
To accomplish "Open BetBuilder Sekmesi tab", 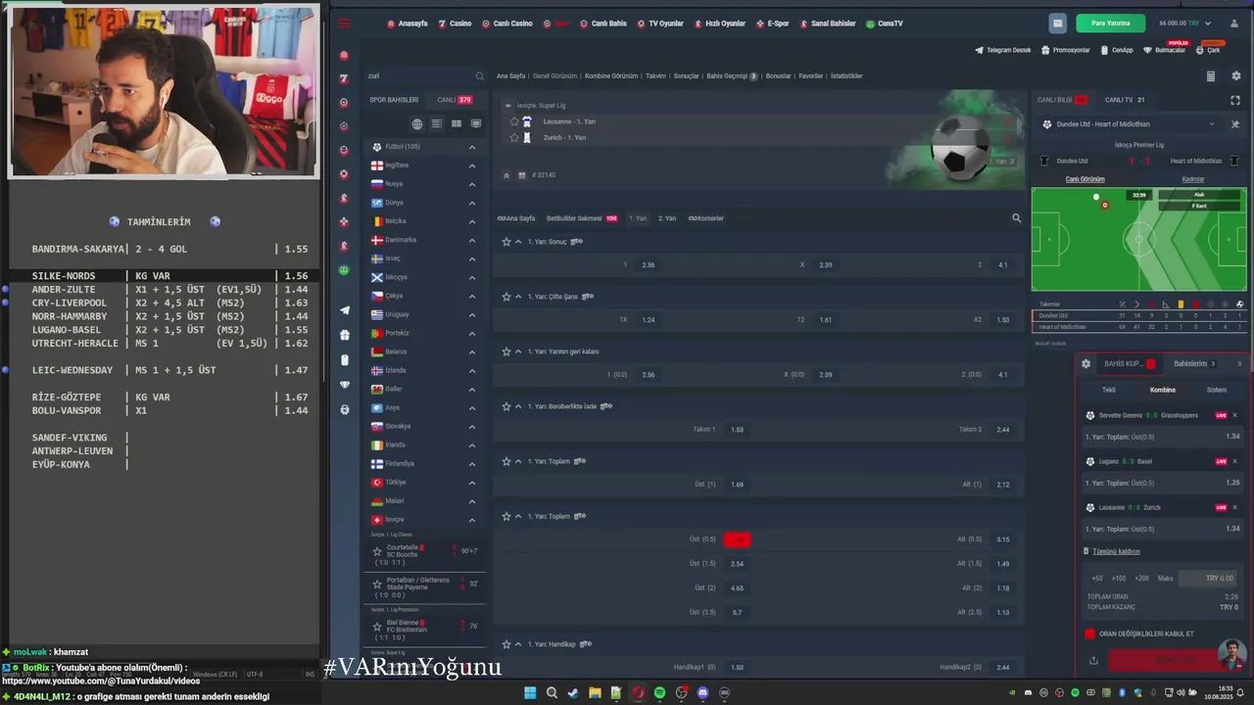I will [581, 218].
